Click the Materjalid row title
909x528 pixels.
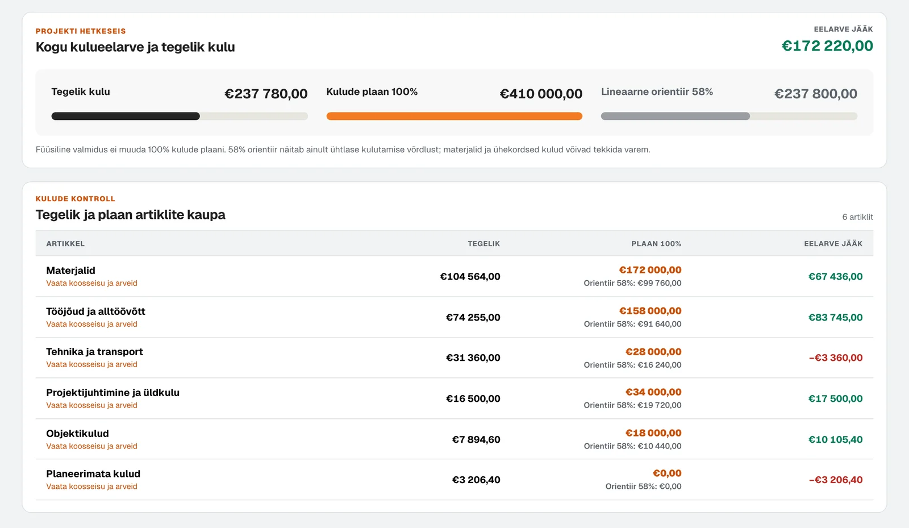coord(70,271)
